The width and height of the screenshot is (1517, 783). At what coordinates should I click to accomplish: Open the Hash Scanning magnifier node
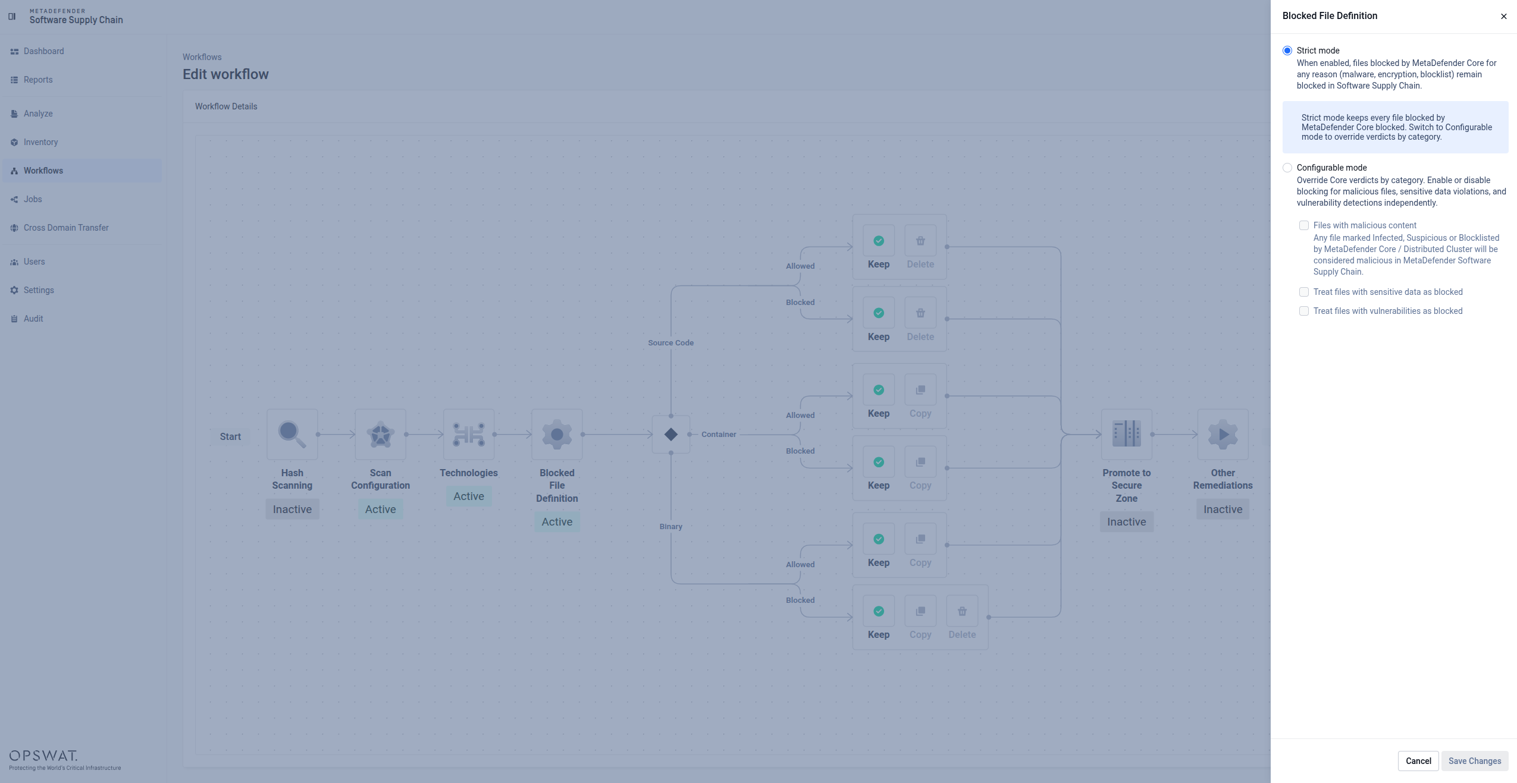(x=292, y=435)
